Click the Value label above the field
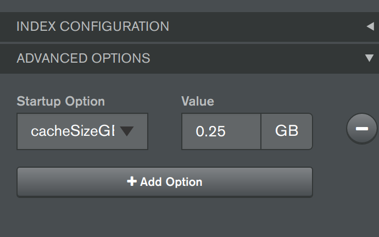The height and width of the screenshot is (237, 379). click(x=198, y=101)
